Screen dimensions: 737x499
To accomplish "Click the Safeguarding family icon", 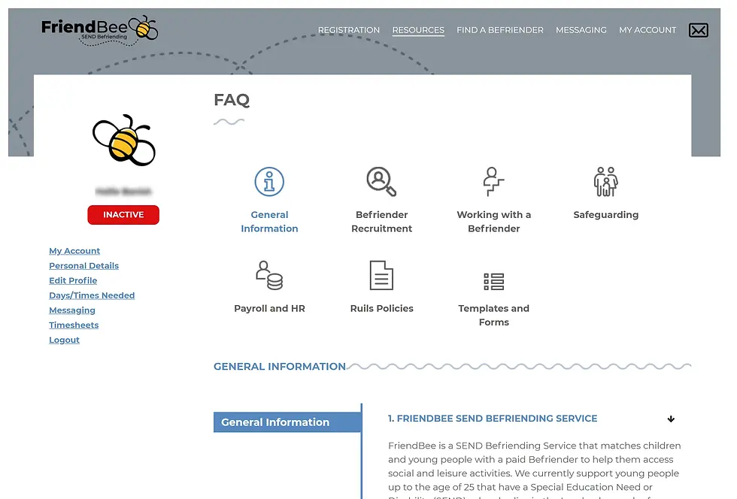I will click(605, 181).
